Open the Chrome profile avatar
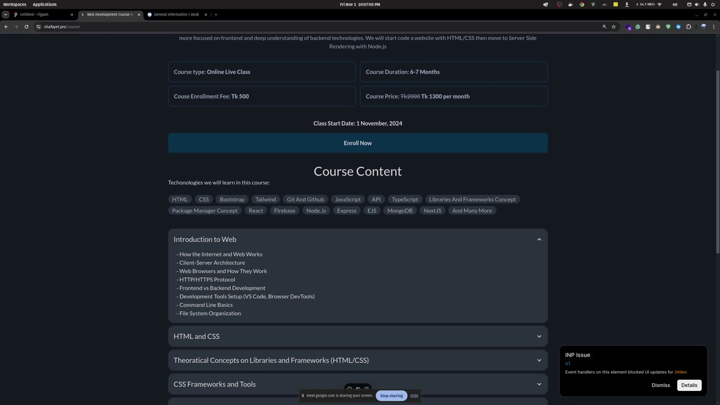Image resolution: width=720 pixels, height=405 pixels. [703, 26]
